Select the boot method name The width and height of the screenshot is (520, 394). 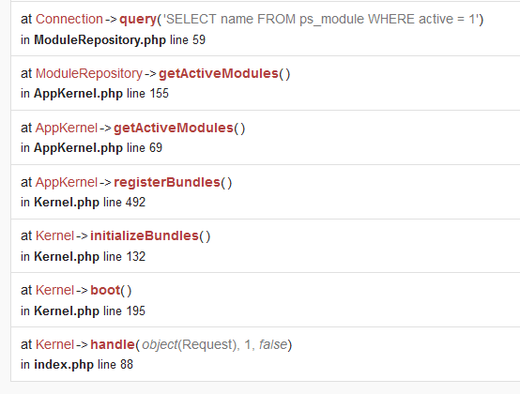click(x=105, y=291)
